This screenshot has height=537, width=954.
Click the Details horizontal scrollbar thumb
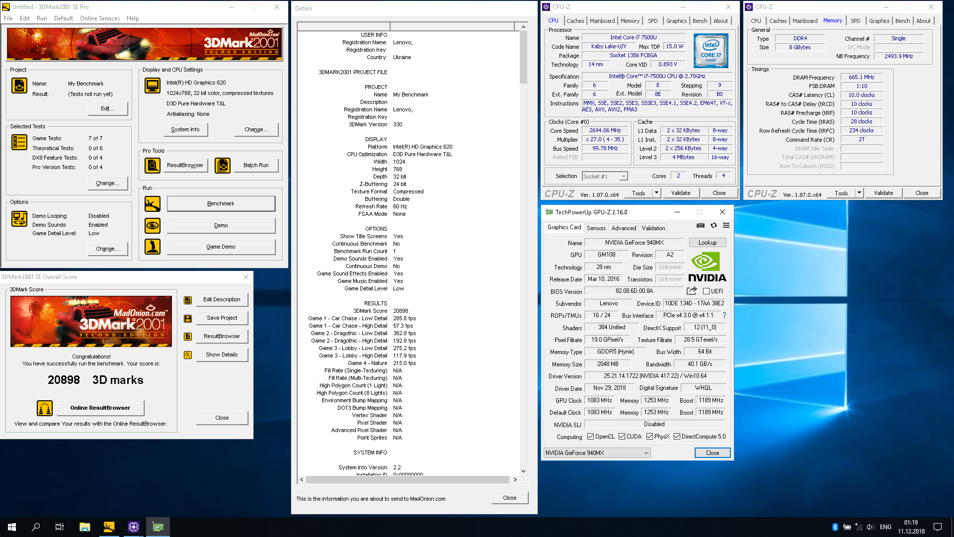(407, 480)
